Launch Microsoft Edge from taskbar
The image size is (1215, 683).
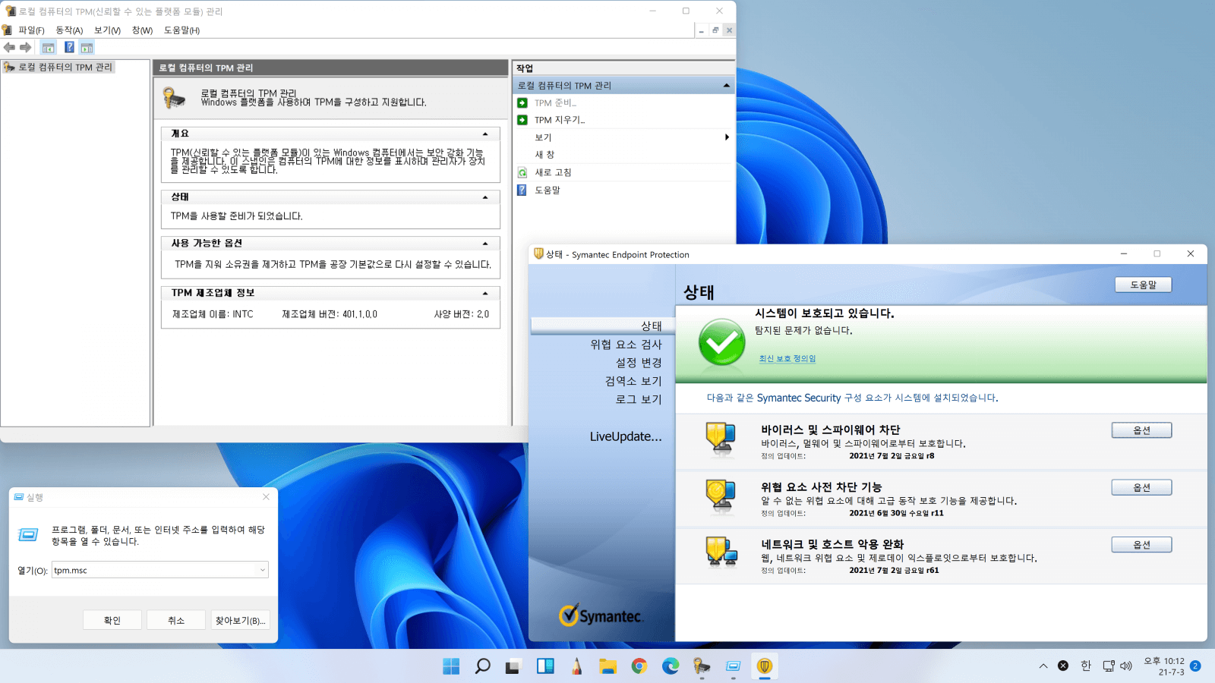click(671, 666)
